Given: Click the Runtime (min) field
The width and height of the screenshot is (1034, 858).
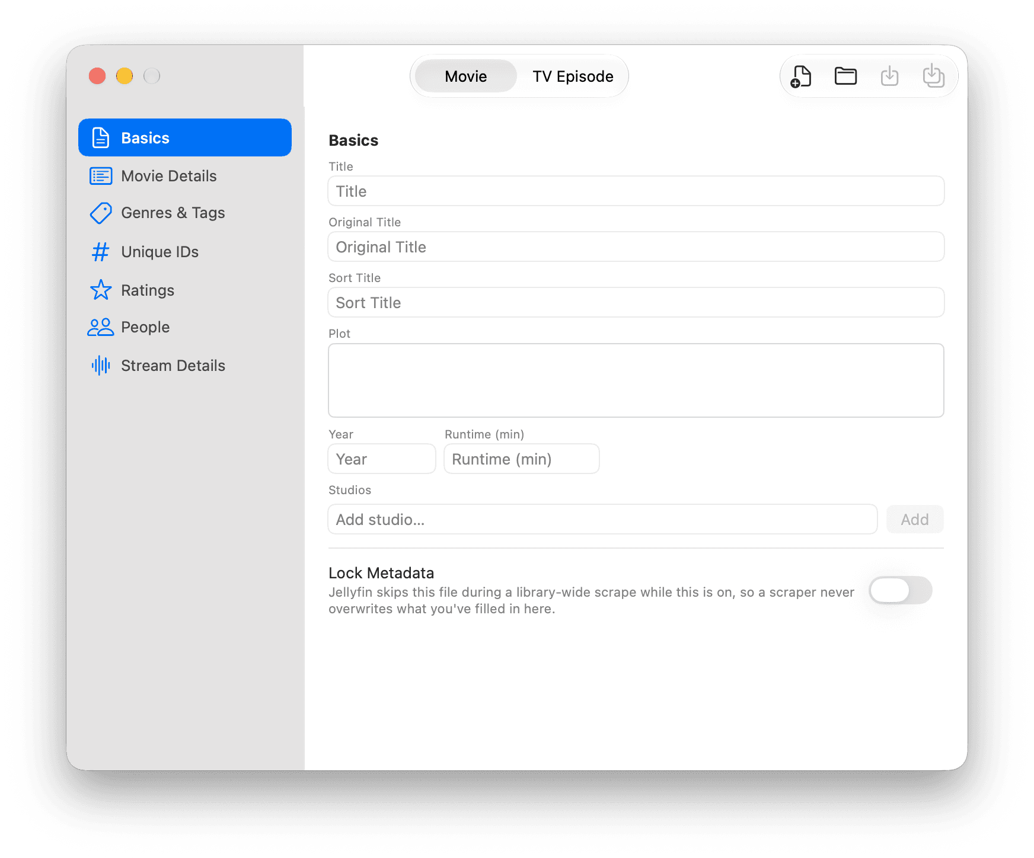Looking at the screenshot, I should (x=522, y=459).
